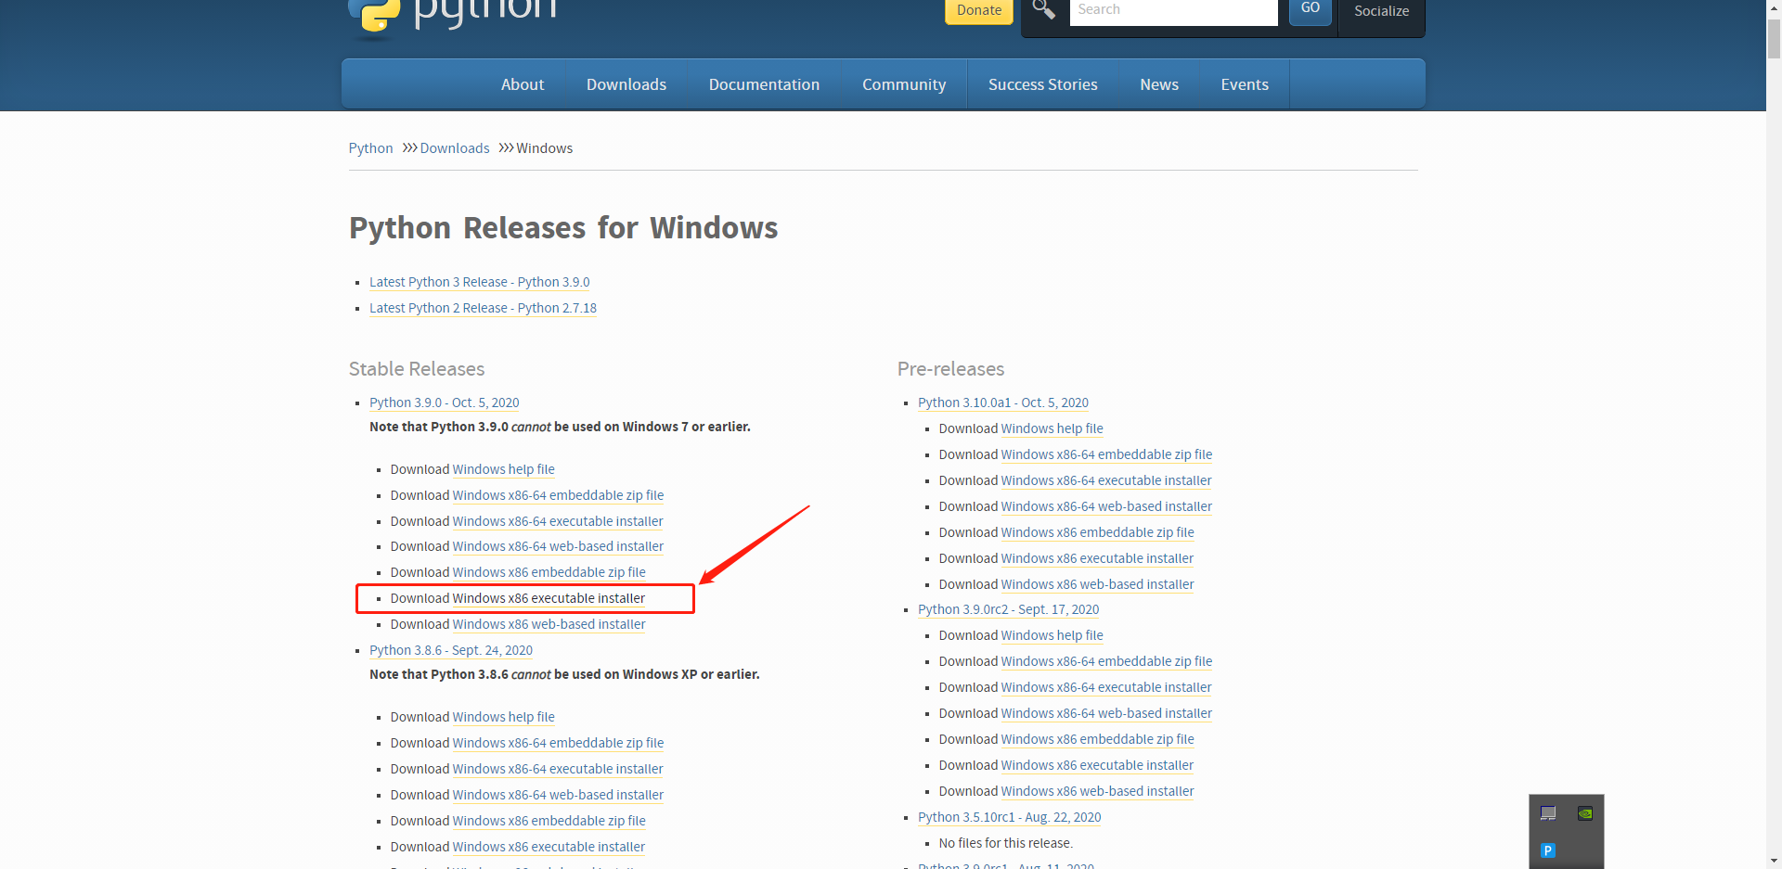Download 3.9.0rc2 Windows x86-64 executable installer
Viewport: 1782px width, 869px height.
(1106, 687)
